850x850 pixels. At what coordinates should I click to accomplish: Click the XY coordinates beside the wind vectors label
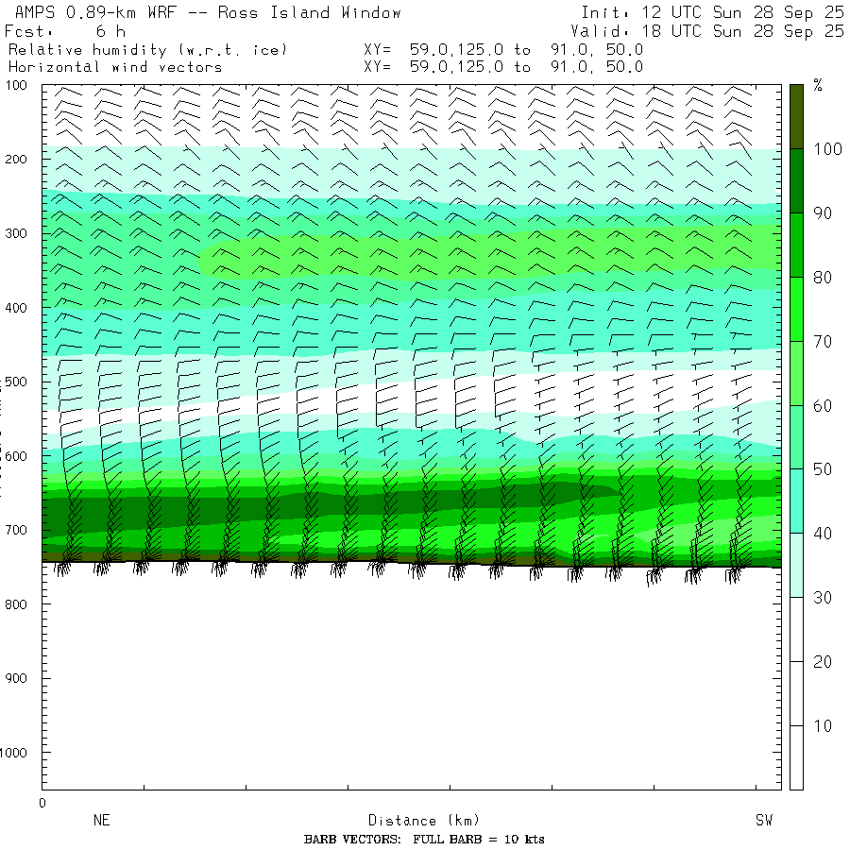(503, 67)
